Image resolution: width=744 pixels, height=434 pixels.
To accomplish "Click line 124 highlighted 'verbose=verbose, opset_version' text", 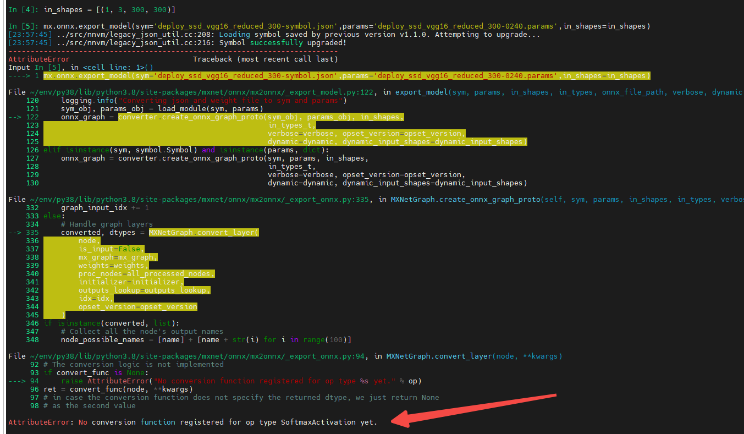I will coord(367,134).
